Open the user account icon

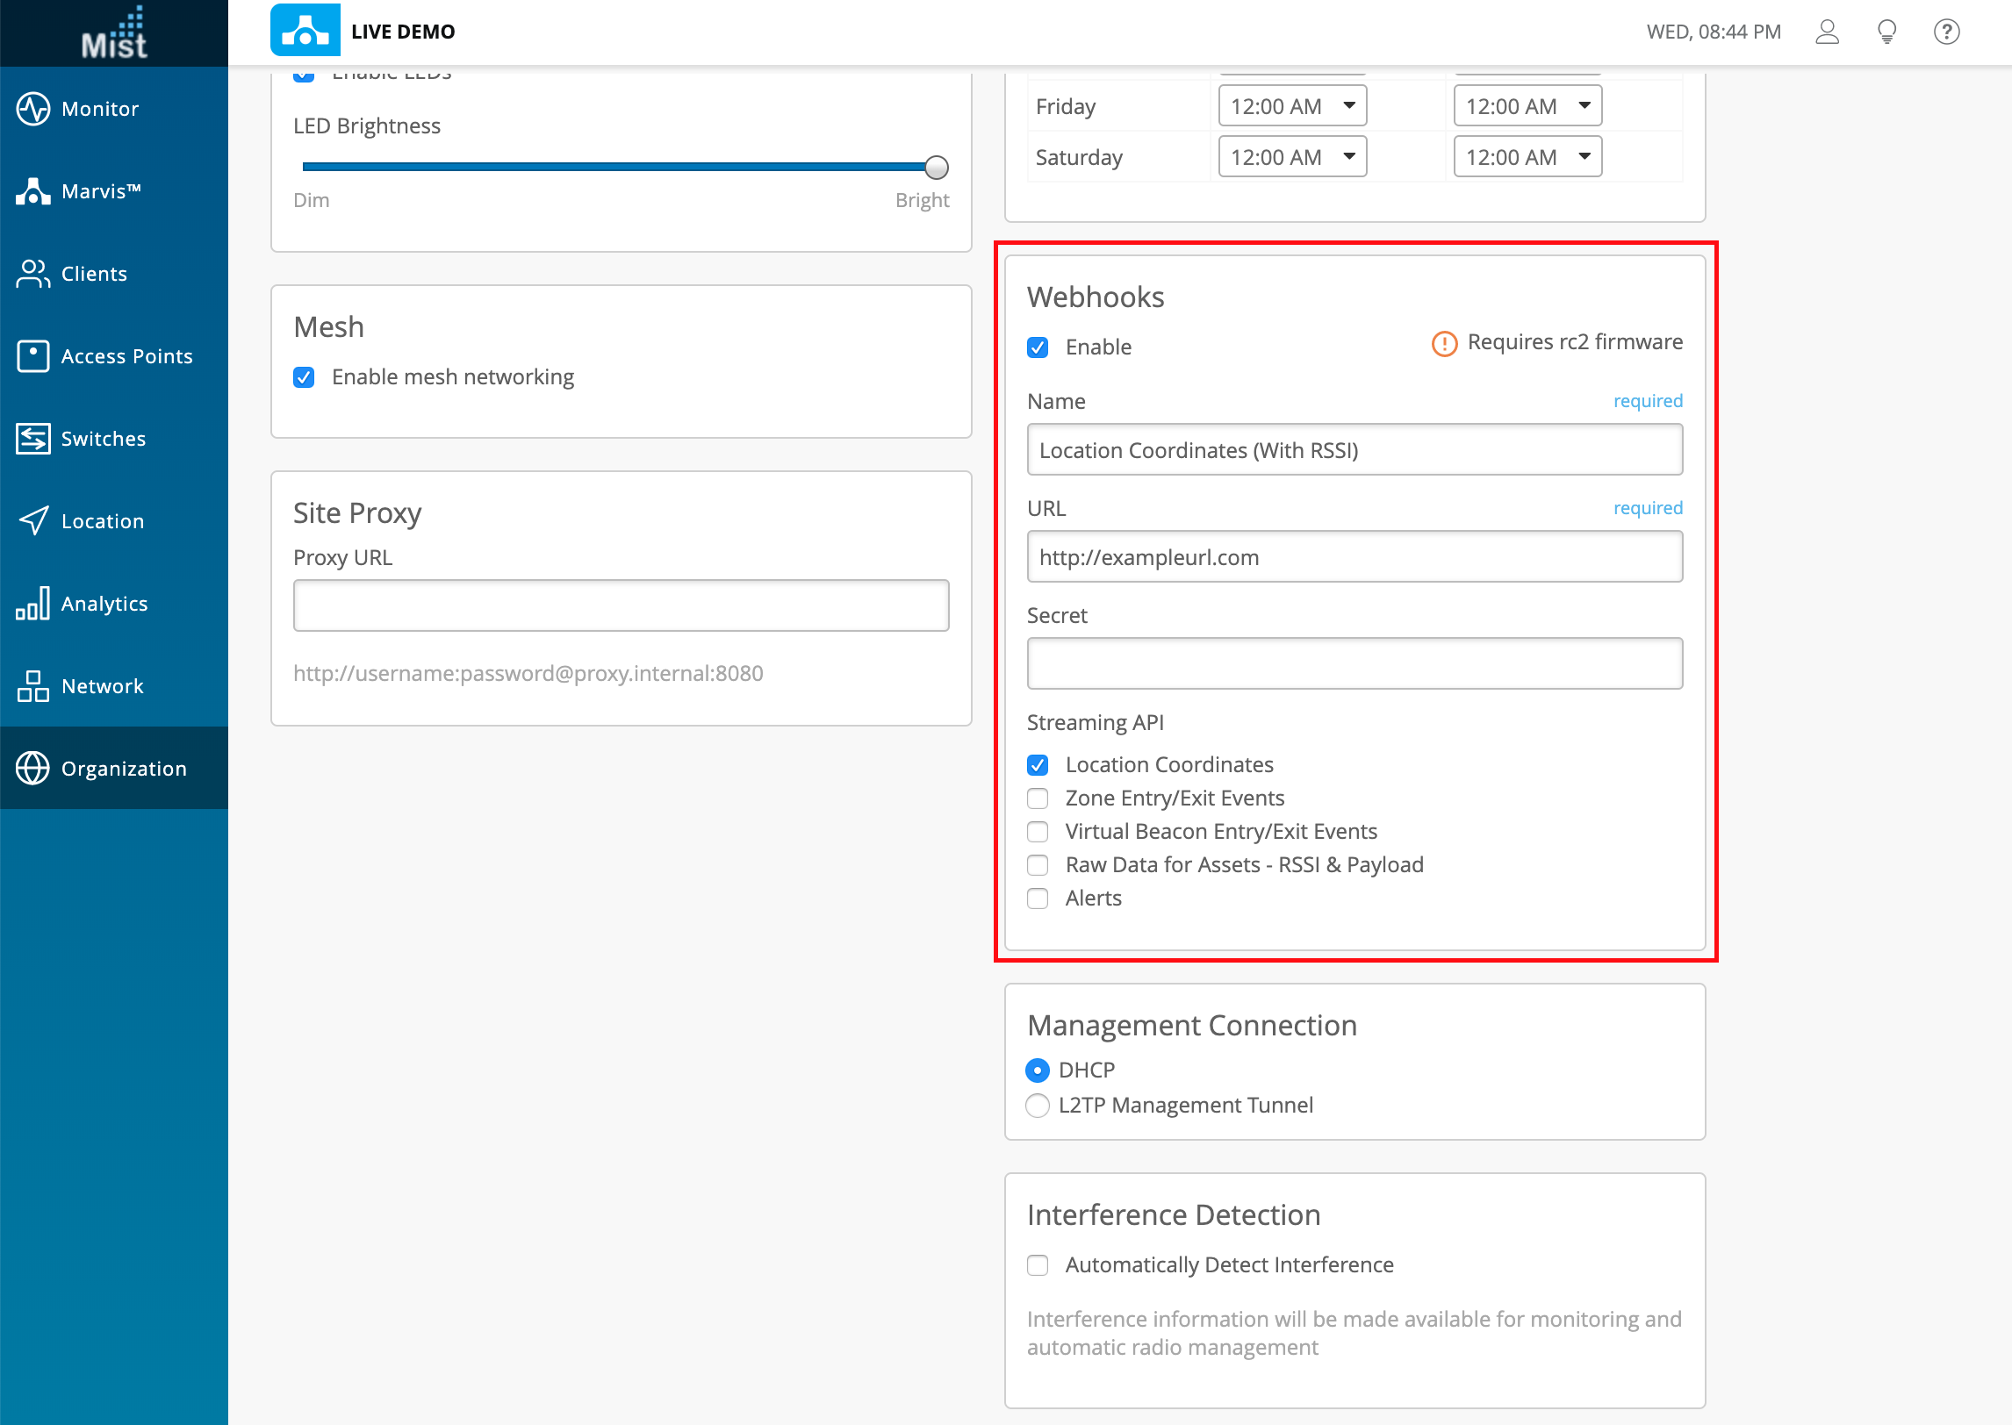[1827, 32]
